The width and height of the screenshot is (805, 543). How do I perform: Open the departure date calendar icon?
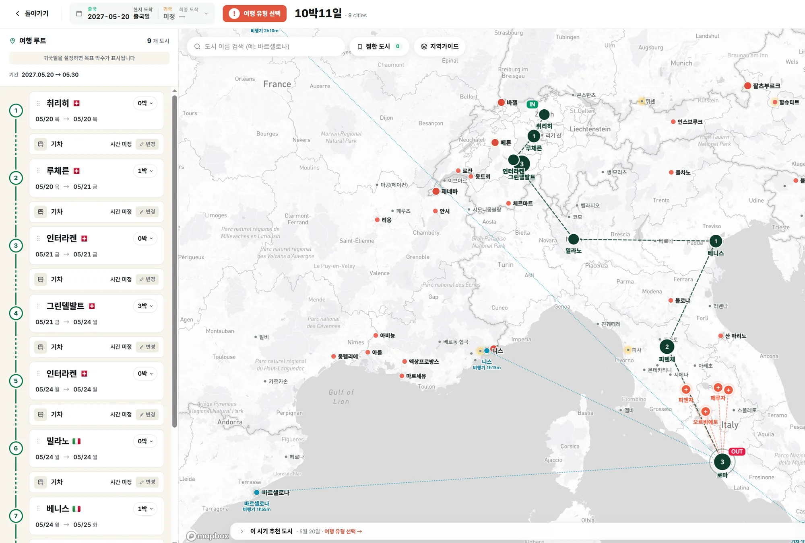click(79, 14)
